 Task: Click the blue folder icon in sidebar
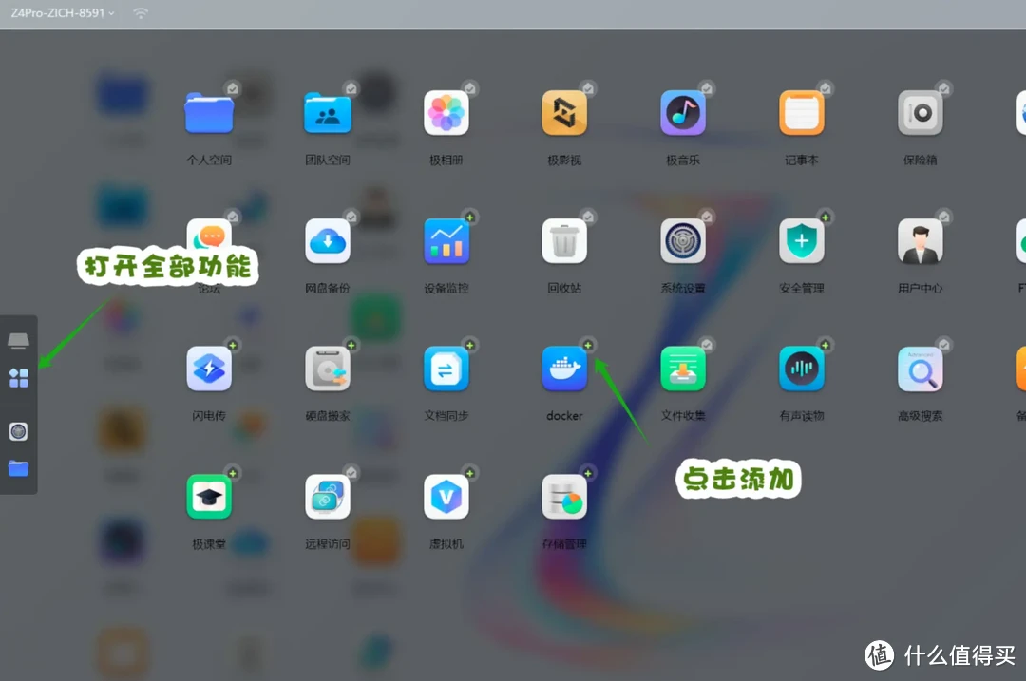point(18,468)
